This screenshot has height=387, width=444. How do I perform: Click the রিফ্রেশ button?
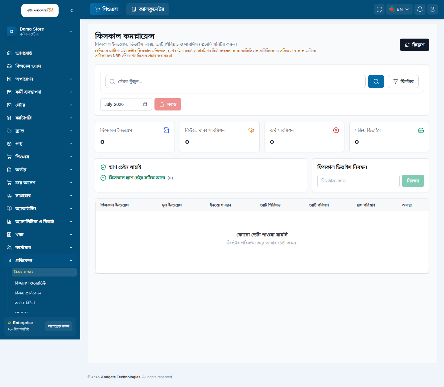(414, 45)
